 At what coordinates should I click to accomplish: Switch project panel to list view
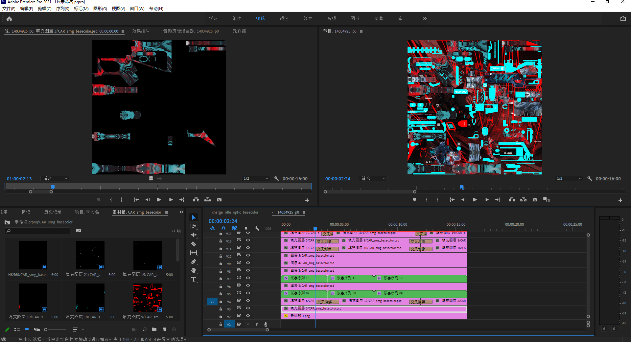pyautogui.click(x=17, y=330)
